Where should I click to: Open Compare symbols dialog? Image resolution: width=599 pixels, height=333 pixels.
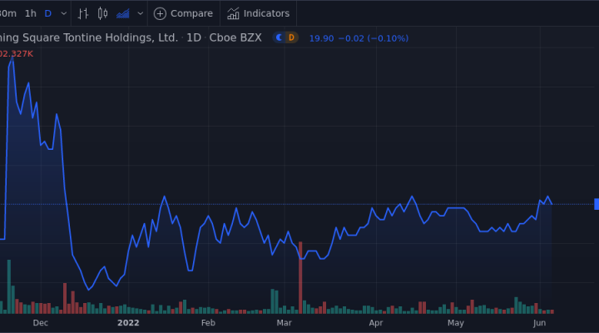[x=184, y=13]
